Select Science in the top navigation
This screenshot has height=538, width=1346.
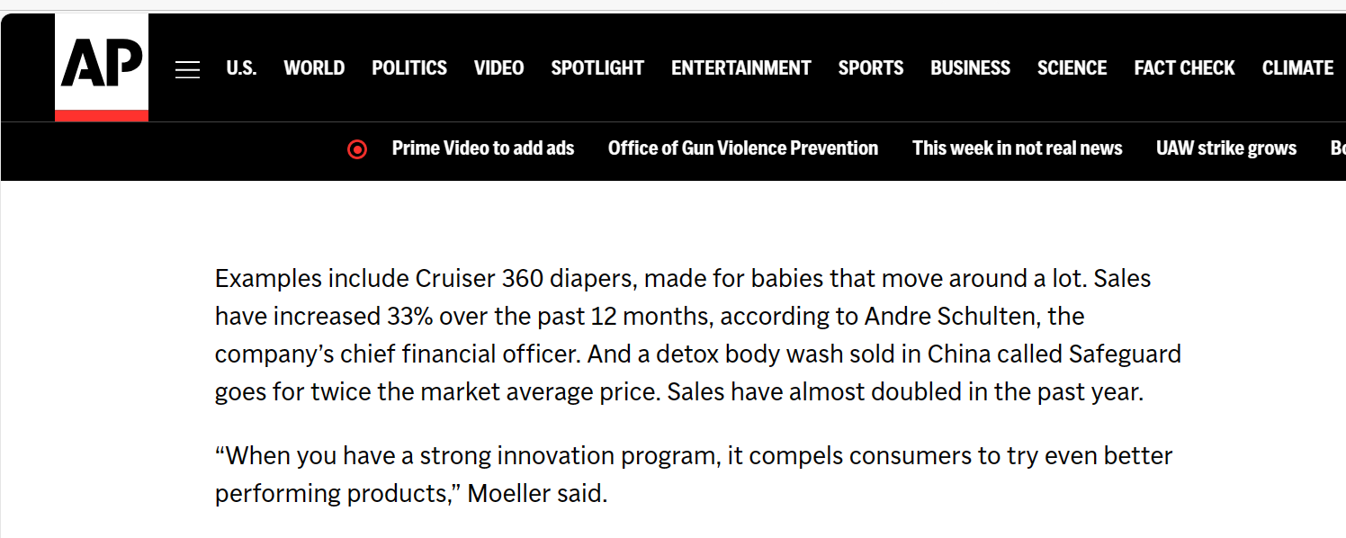click(x=1072, y=68)
